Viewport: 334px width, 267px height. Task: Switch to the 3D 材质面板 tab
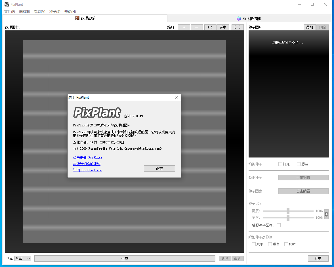tap(249, 18)
